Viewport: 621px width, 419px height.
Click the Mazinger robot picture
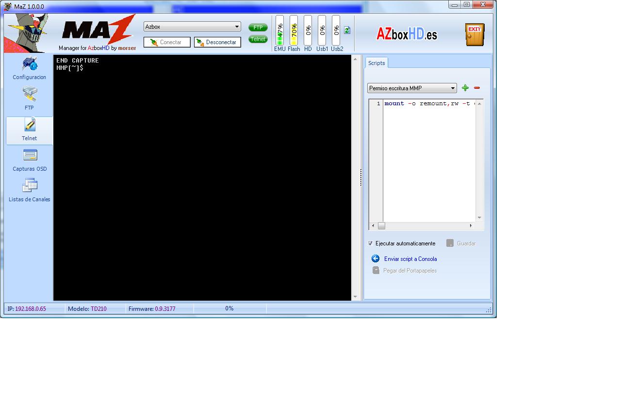coord(26,33)
